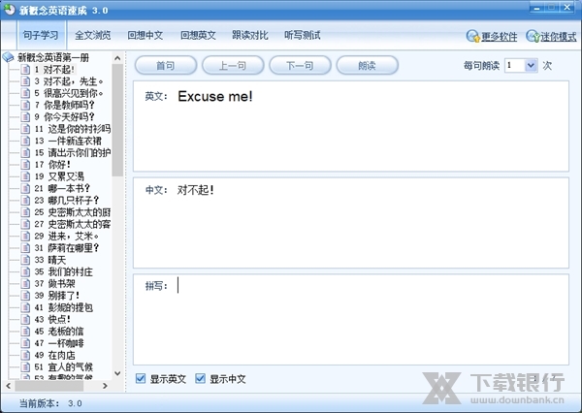Viewport: 582px width, 413px height.
Task: Select lesson 47 一杯咖啡
Action: click(59, 343)
